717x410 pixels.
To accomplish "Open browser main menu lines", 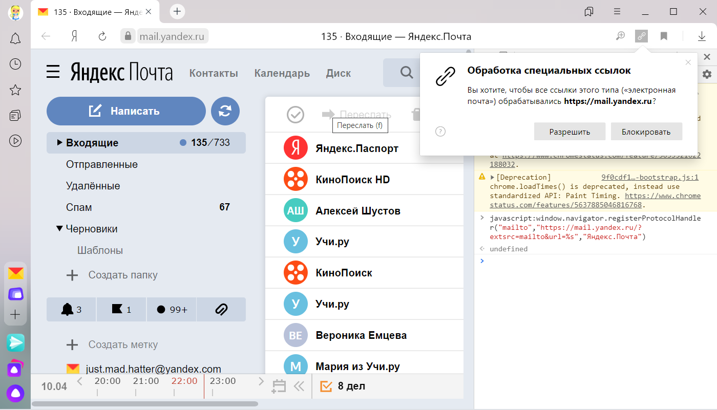I will 618,11.
